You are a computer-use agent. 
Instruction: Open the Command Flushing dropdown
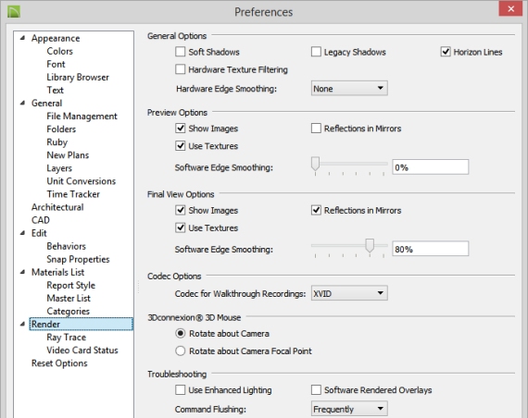(x=349, y=409)
